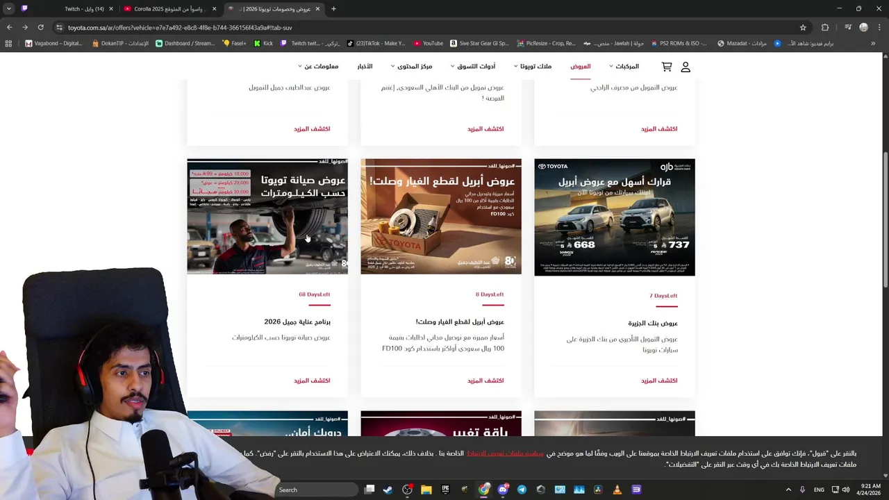Image resolution: width=889 pixels, height=500 pixels.
Task: Click the 68 DaysLeft label
Action: tap(315, 294)
